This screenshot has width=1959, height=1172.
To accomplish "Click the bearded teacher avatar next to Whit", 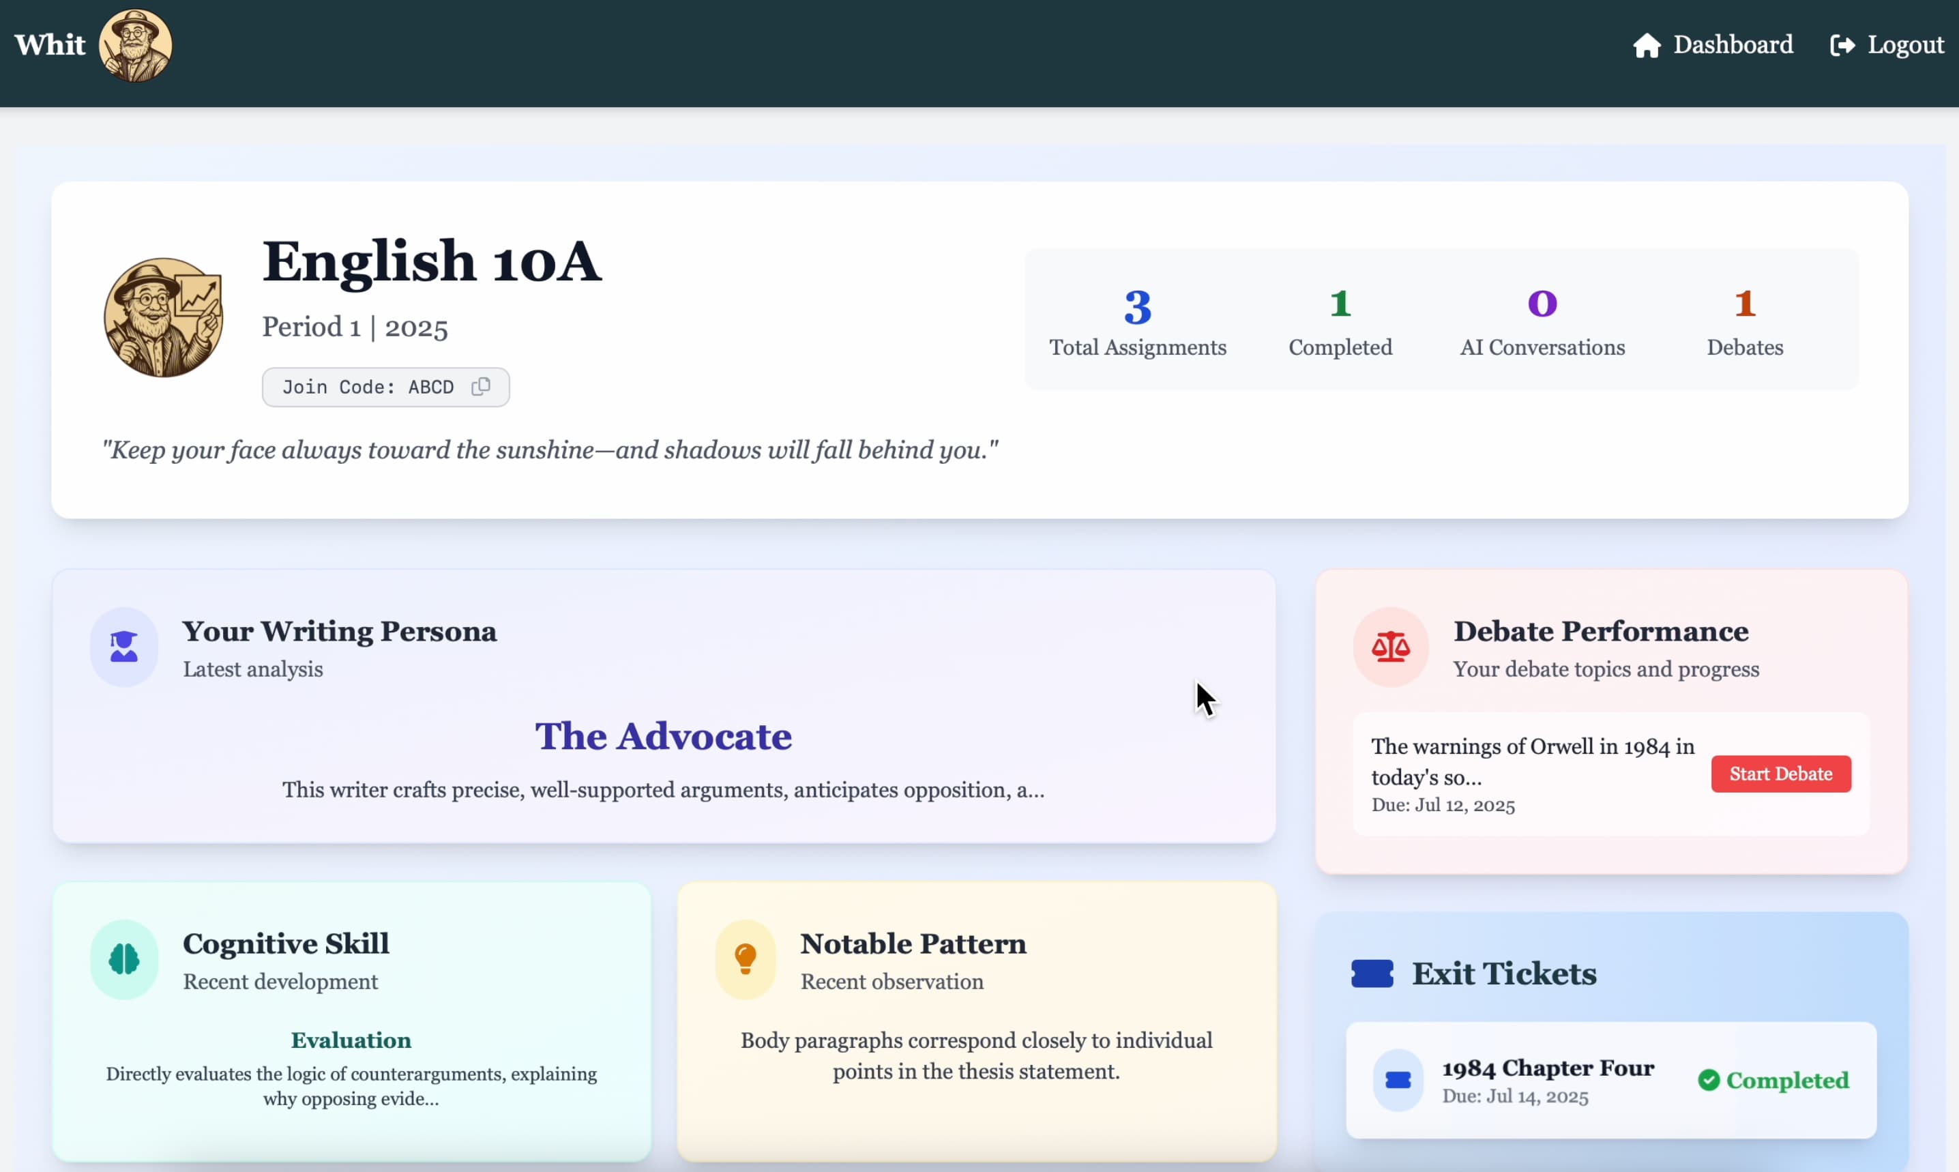I will click(x=135, y=45).
